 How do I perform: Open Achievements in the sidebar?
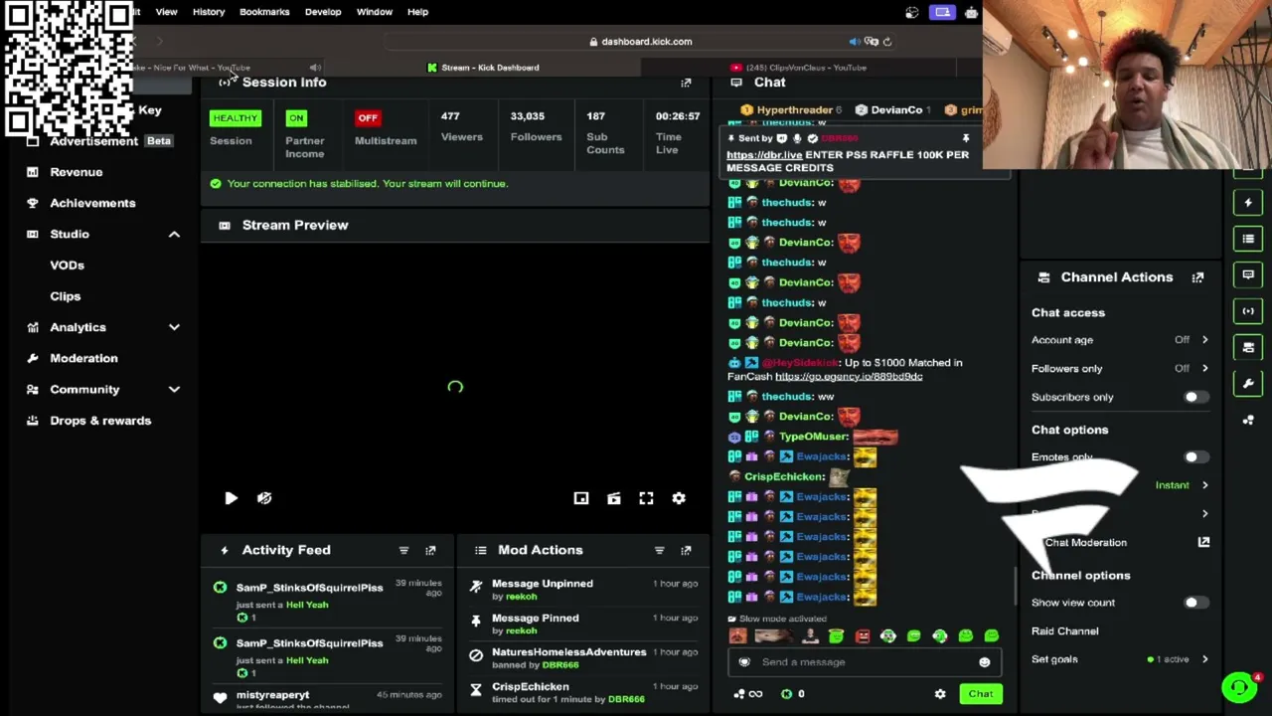(x=92, y=203)
